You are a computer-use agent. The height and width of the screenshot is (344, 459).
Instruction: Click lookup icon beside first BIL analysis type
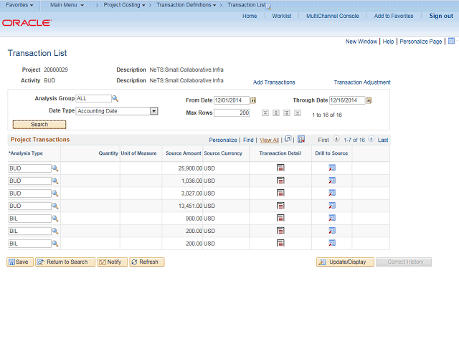point(55,219)
